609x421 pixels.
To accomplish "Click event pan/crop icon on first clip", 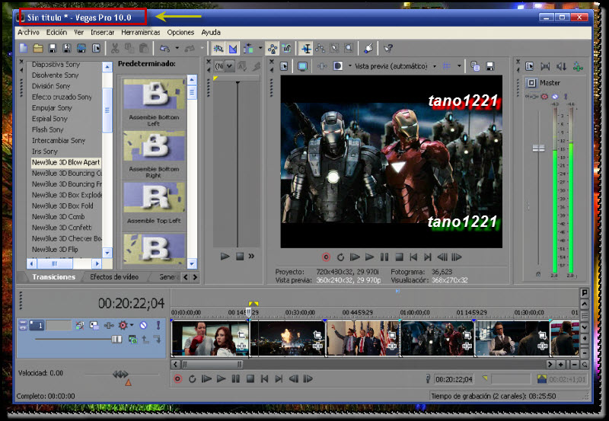I will tap(241, 335).
